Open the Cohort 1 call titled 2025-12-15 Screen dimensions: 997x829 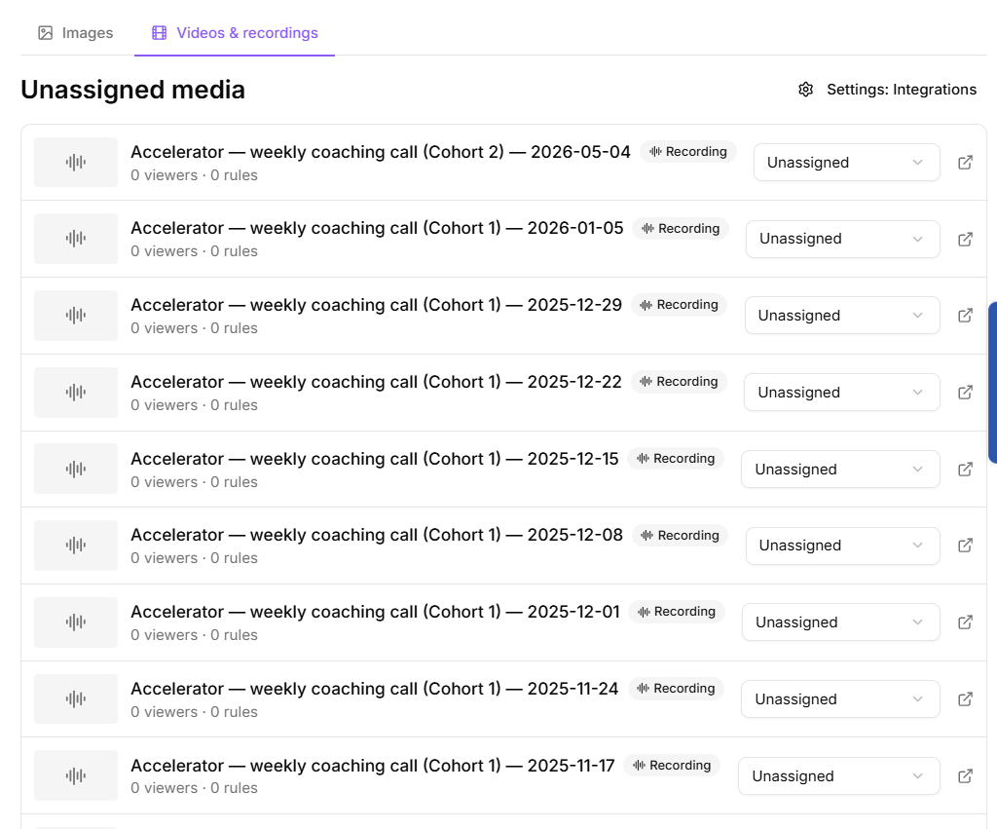coord(375,459)
